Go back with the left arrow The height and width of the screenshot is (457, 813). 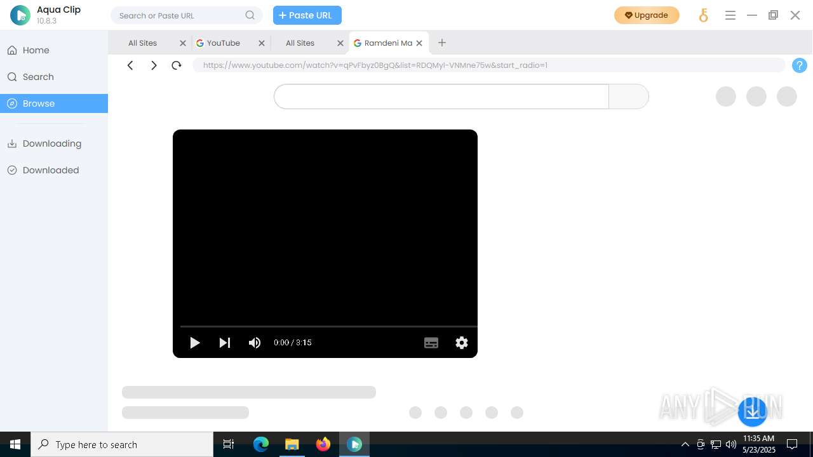(x=130, y=65)
